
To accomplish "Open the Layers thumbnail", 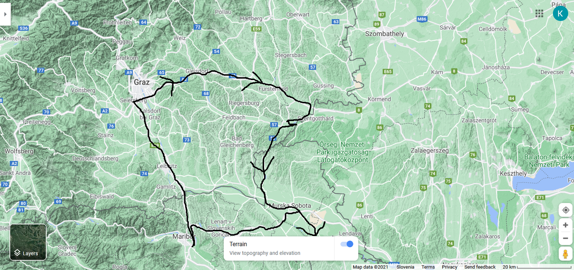I will (28, 242).
